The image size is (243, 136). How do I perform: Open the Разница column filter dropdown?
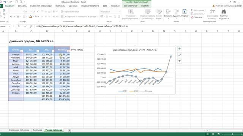[68, 51]
